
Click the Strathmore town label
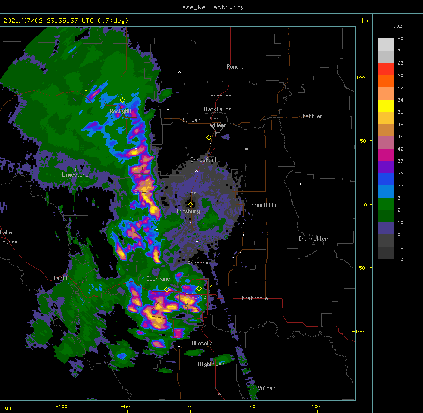253,298
